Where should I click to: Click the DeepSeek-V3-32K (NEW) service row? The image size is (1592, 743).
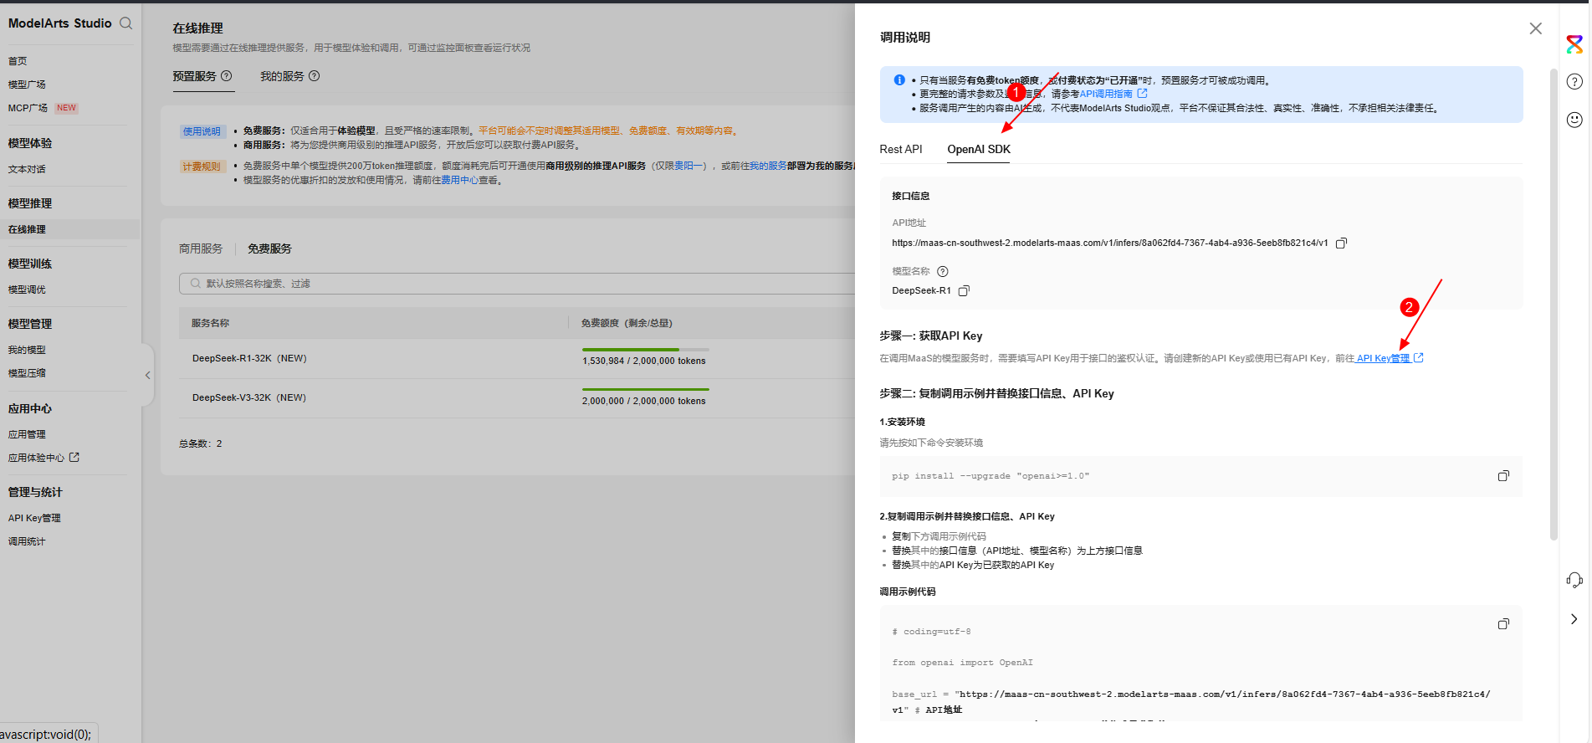(517, 398)
